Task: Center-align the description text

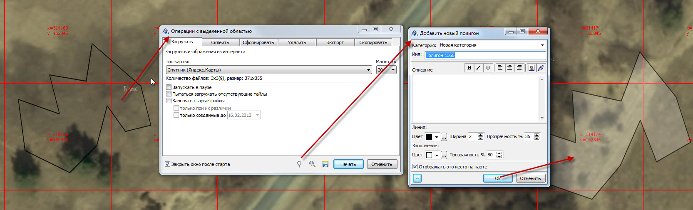Action: coord(509,68)
